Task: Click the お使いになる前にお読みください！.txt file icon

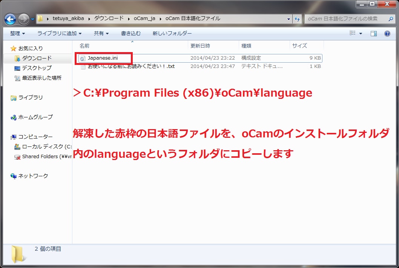Action: tap(83, 67)
